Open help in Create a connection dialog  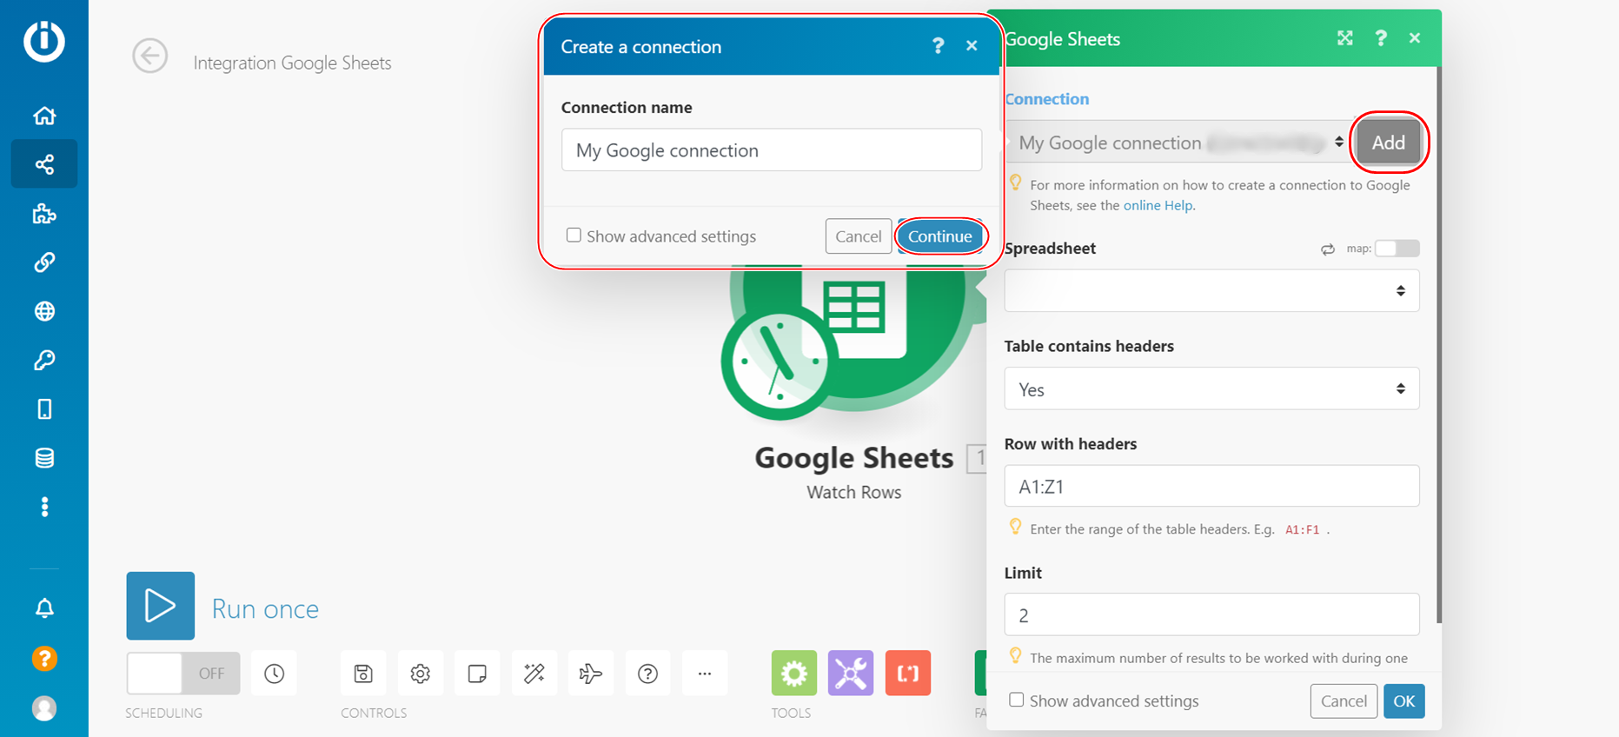click(x=938, y=46)
